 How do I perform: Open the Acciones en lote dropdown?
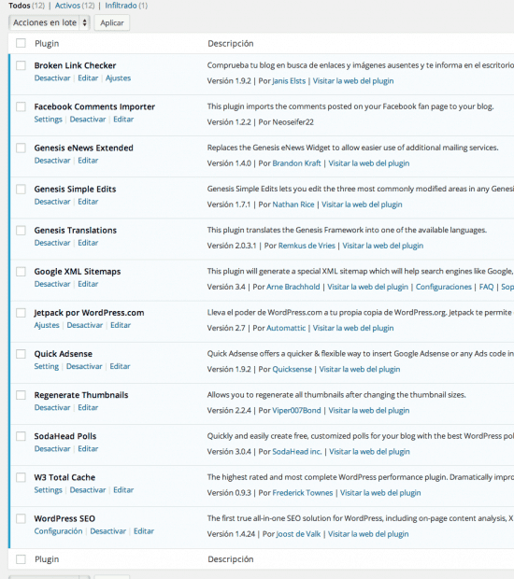click(50, 22)
